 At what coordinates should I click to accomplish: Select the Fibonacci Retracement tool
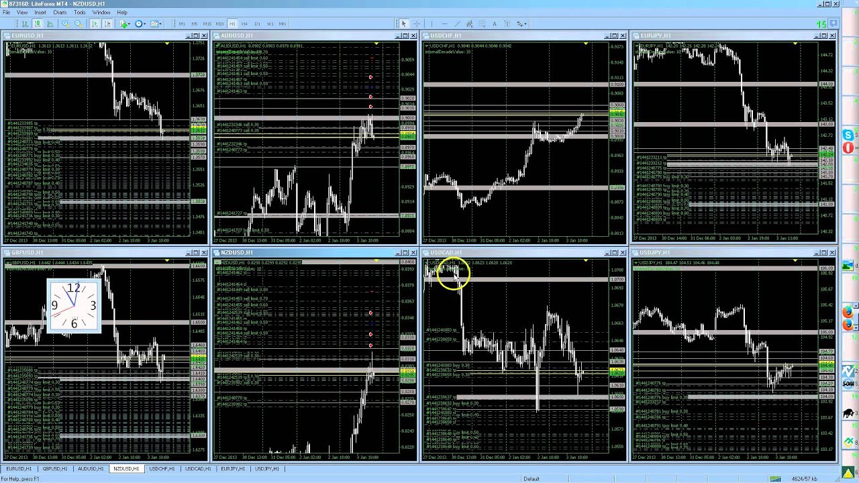point(482,23)
